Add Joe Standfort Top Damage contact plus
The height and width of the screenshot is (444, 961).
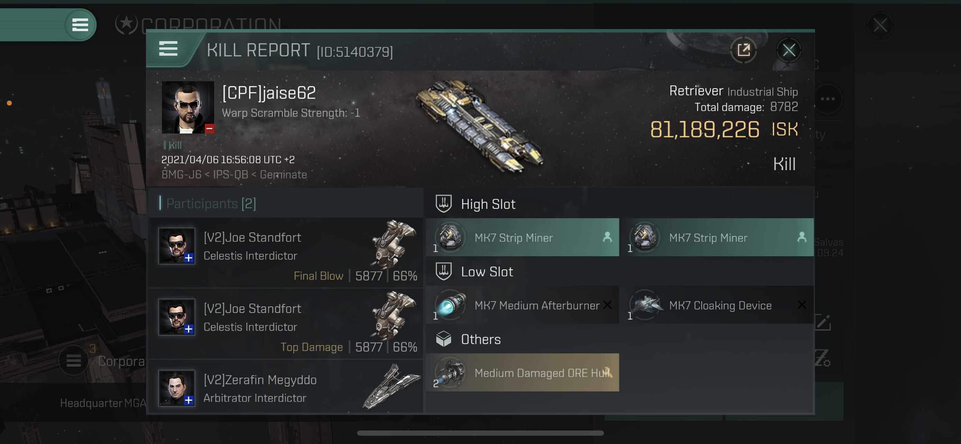189,329
